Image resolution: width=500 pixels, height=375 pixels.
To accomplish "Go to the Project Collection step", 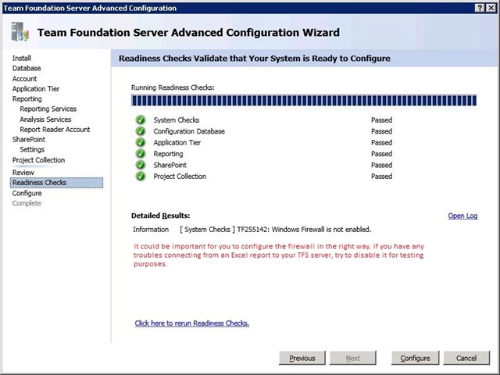I will (38, 160).
